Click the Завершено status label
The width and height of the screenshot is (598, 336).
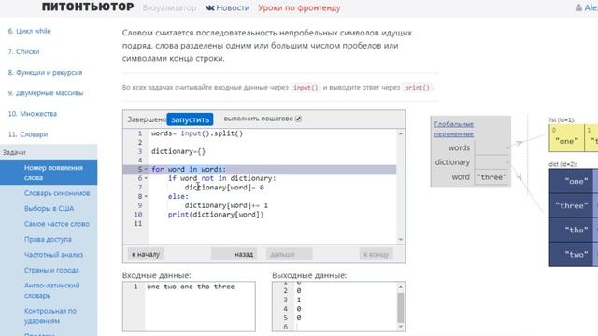(x=147, y=119)
